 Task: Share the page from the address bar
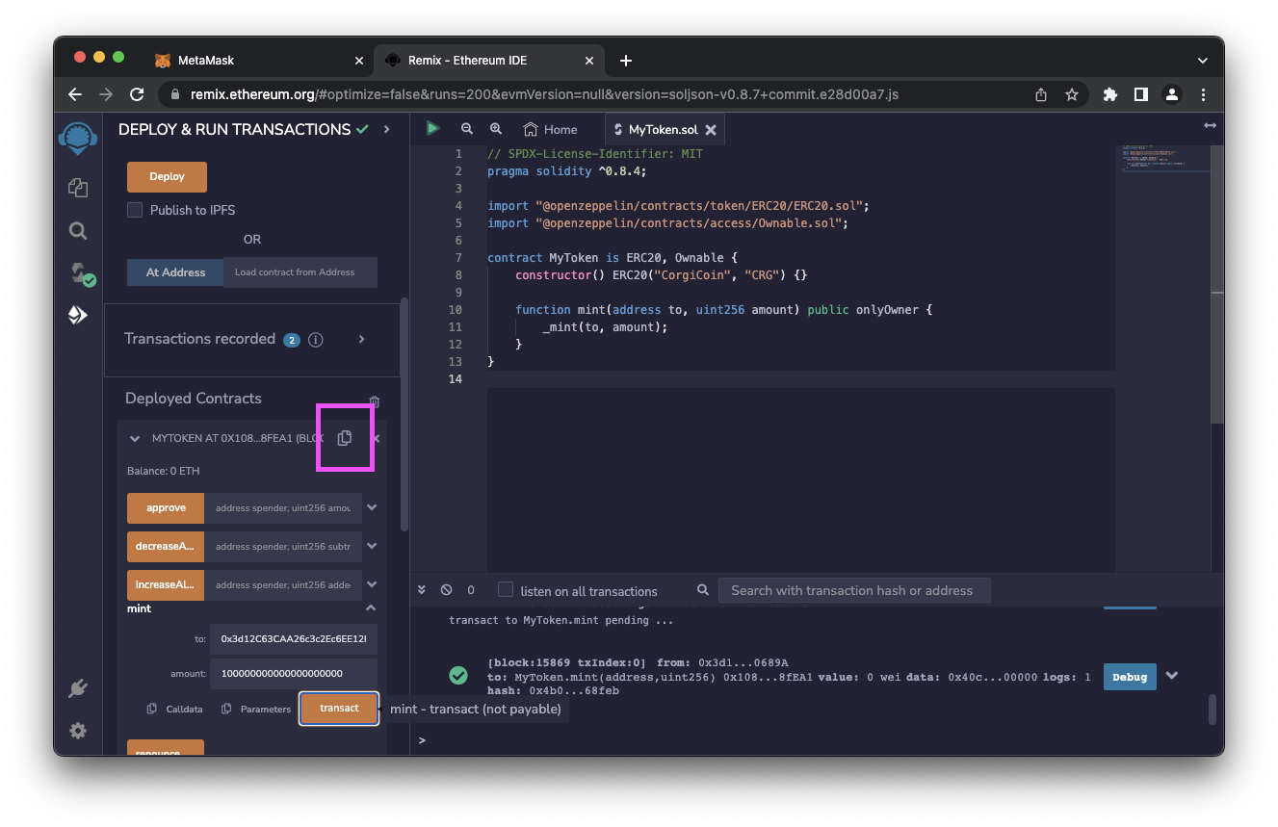(x=1041, y=94)
